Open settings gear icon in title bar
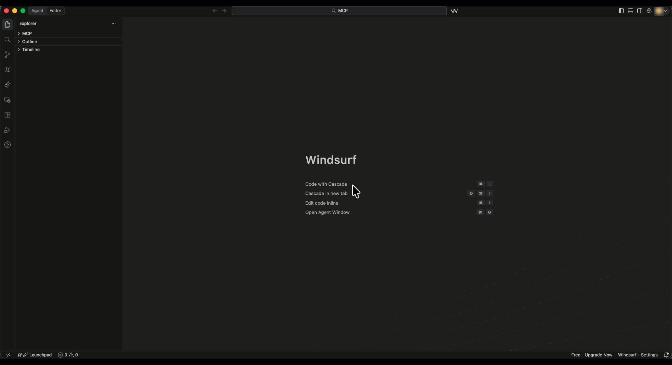The height and width of the screenshot is (365, 672). pos(649,11)
